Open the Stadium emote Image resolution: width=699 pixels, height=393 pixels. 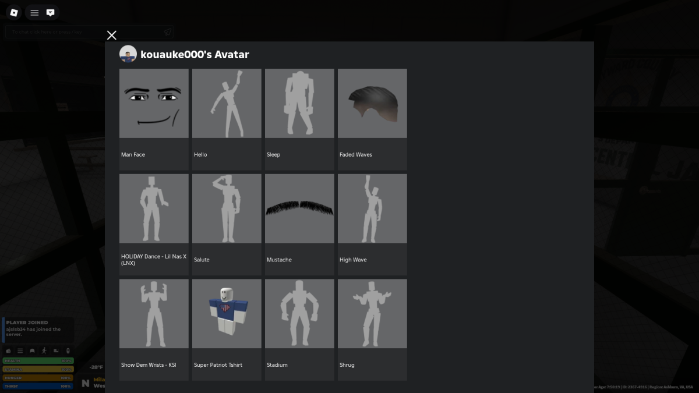(x=299, y=314)
